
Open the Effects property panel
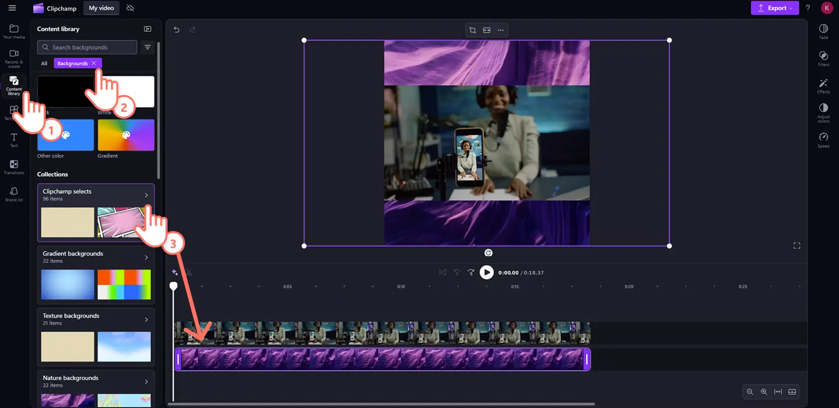[x=824, y=86]
